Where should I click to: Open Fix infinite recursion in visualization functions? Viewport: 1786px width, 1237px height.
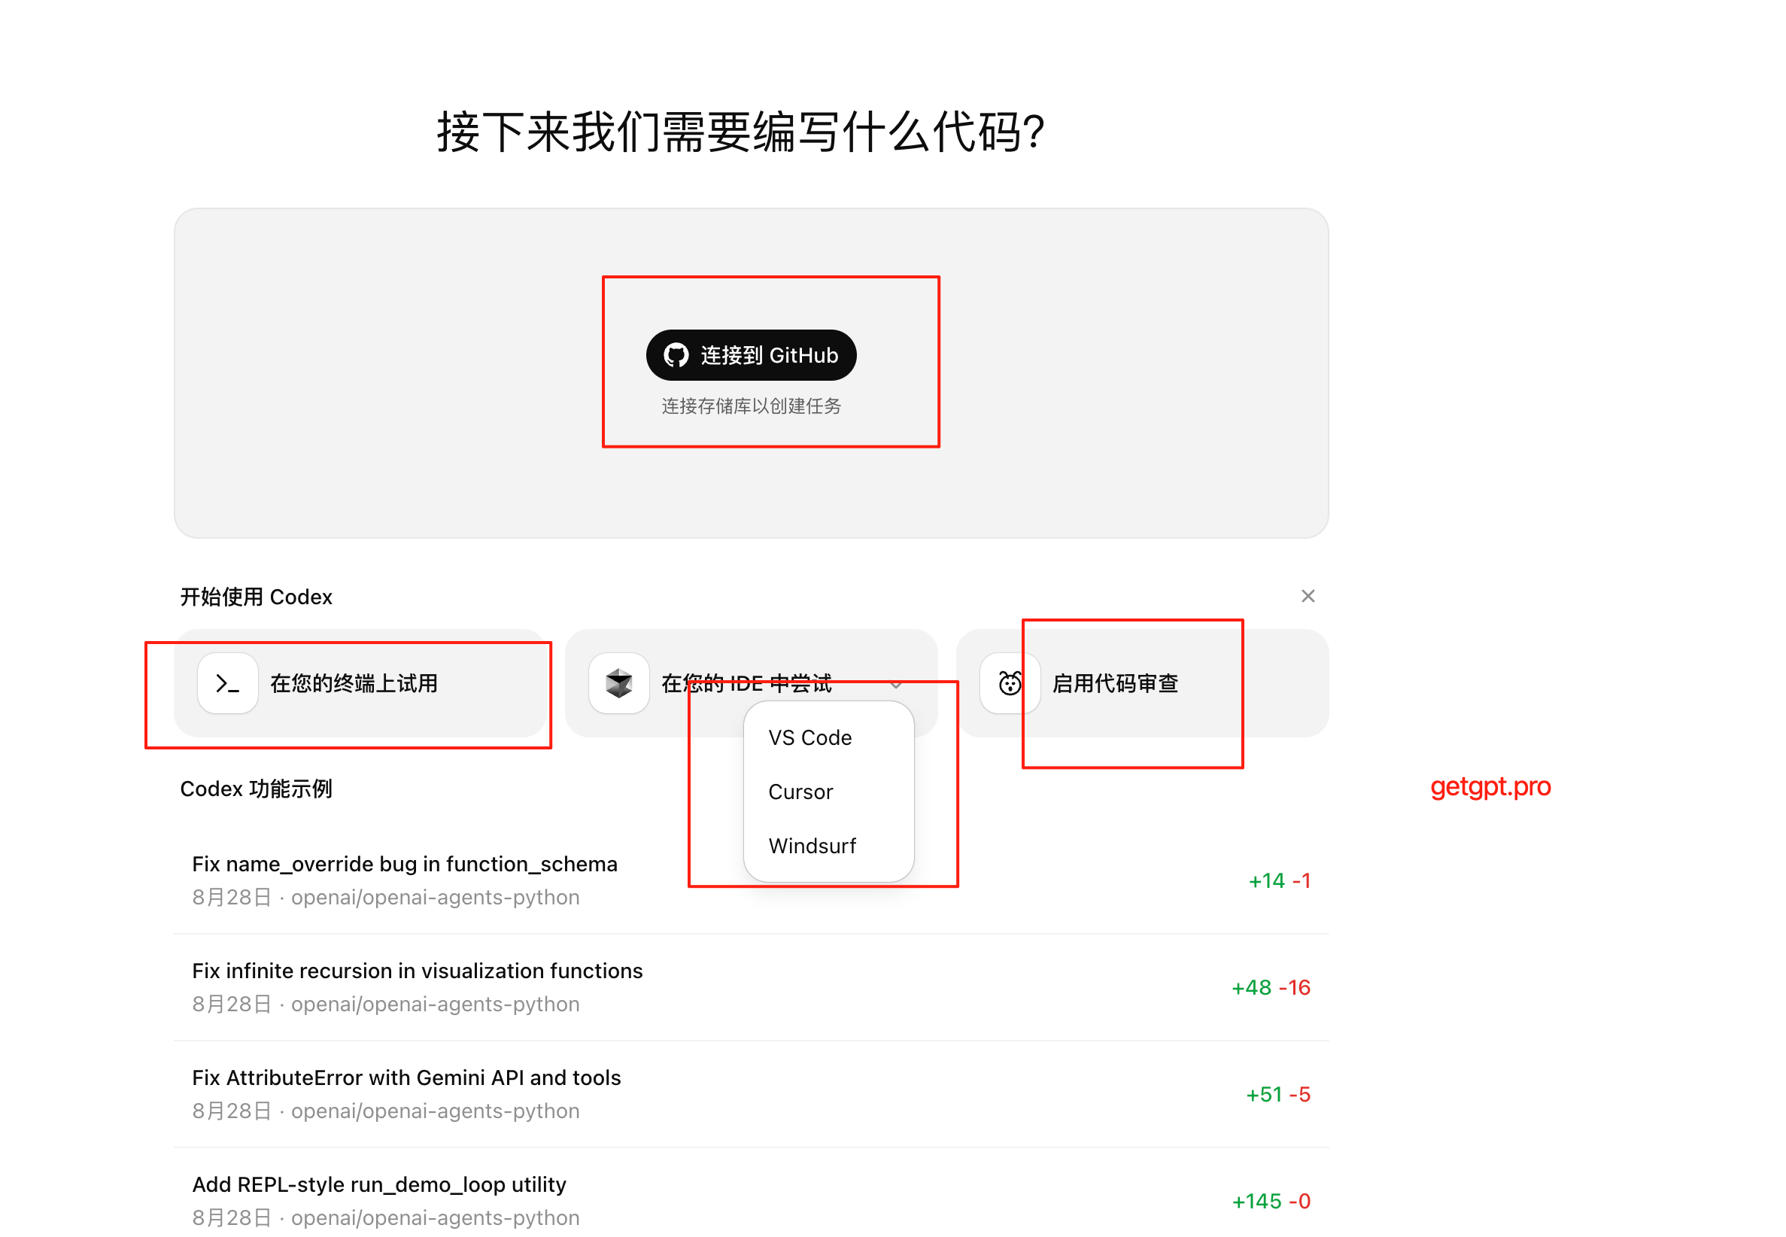pyautogui.click(x=751, y=987)
